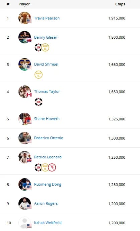Click Aaron Rogers' profile picture
Viewport: 140px width, 231px height.
click(25, 204)
